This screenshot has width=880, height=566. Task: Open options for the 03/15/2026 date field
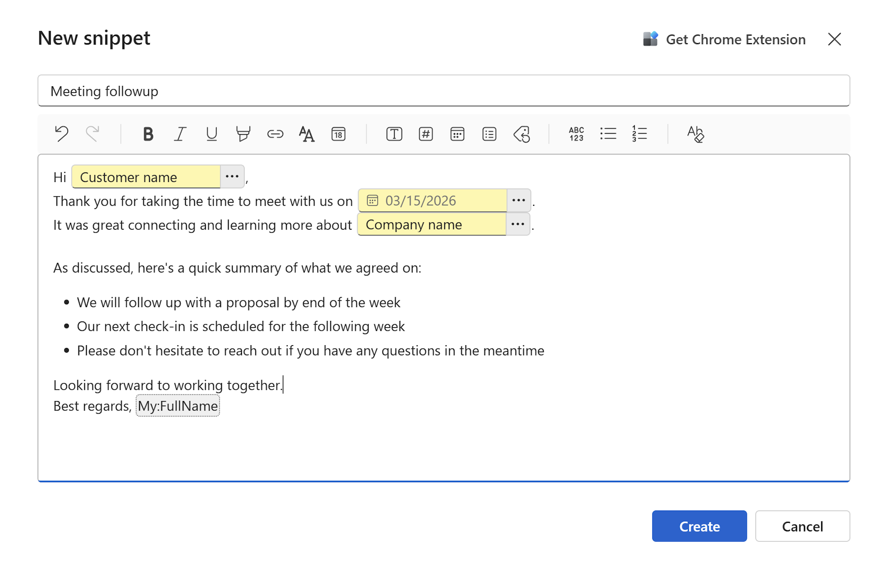[x=519, y=201]
